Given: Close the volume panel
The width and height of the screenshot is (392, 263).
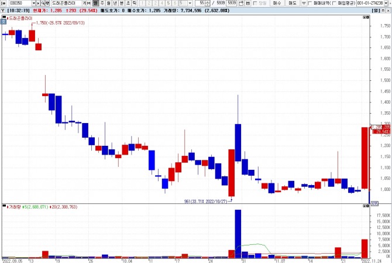Looking at the screenshot, I should point(367,206).
